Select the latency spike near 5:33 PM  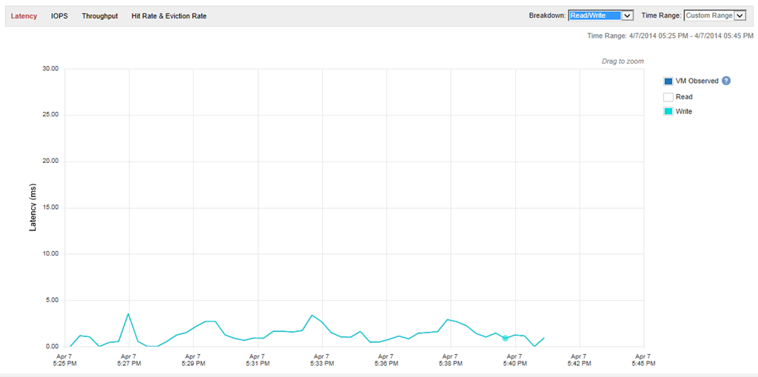point(312,316)
